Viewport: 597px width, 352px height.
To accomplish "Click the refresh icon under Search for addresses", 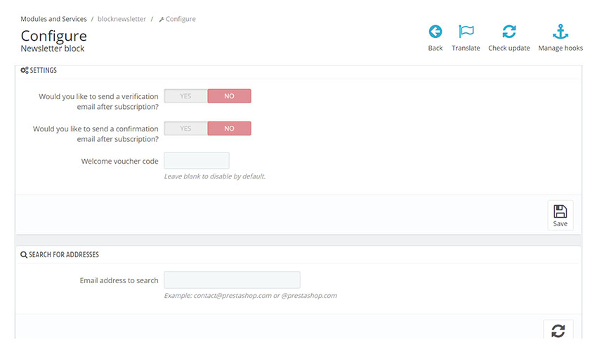I will 558,331.
